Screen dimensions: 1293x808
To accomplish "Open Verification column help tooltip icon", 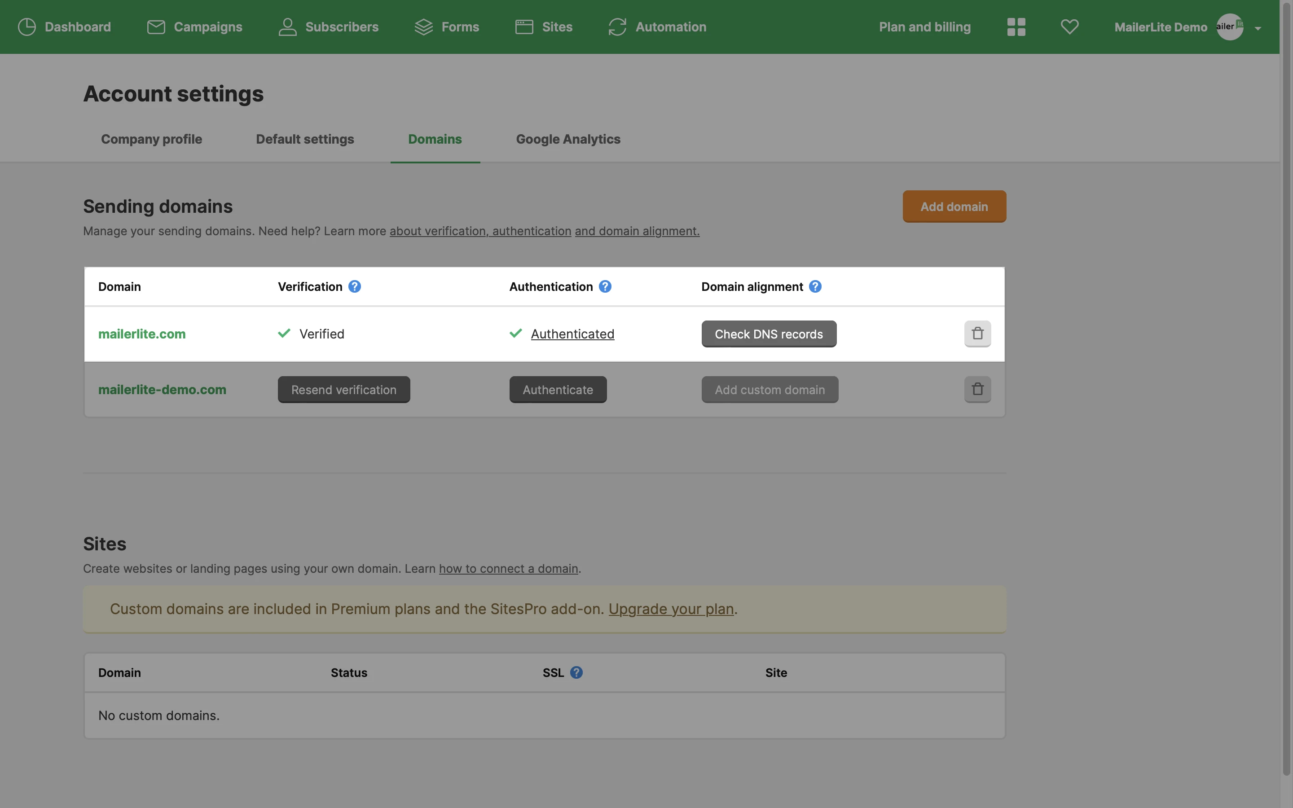I will coord(354,286).
